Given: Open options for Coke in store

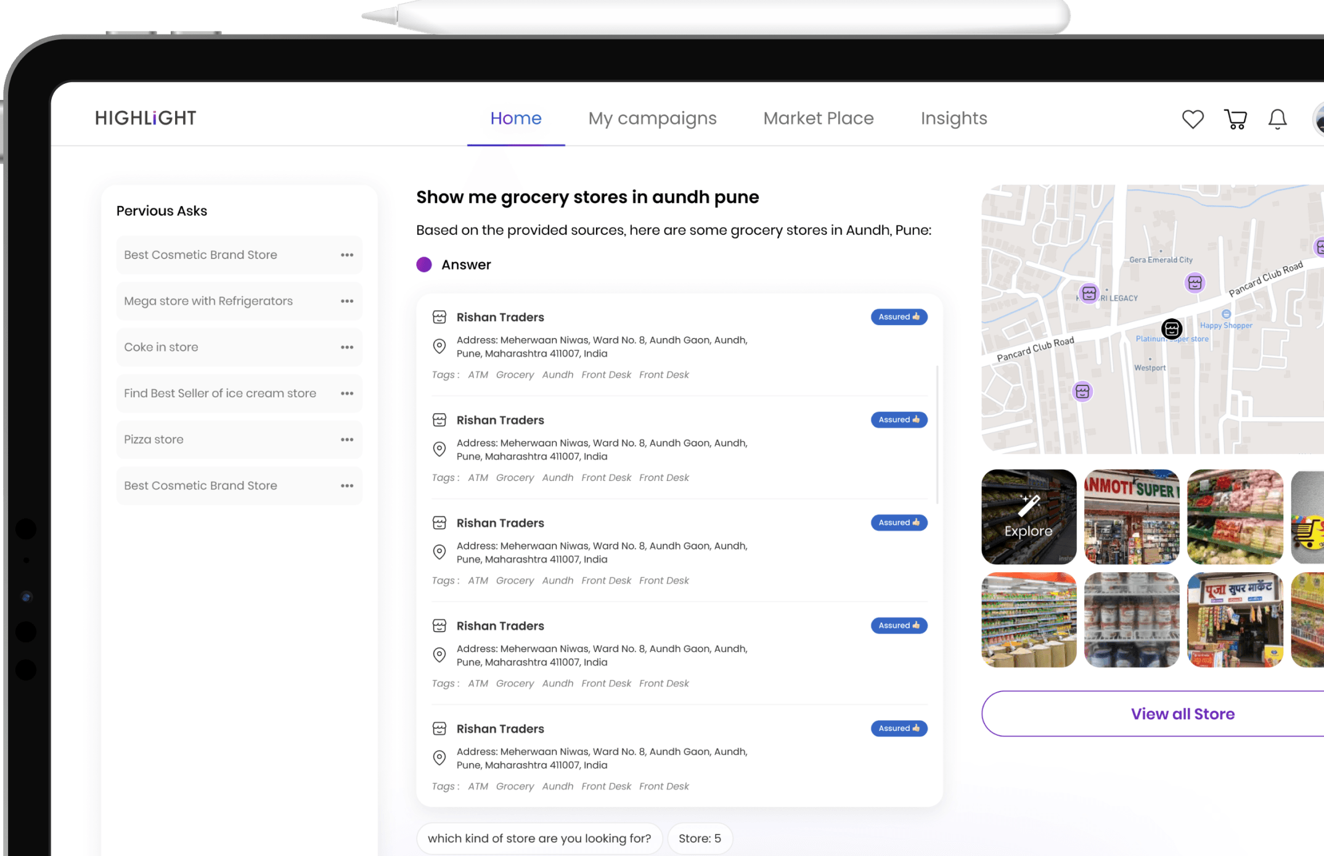Looking at the screenshot, I should coord(347,347).
